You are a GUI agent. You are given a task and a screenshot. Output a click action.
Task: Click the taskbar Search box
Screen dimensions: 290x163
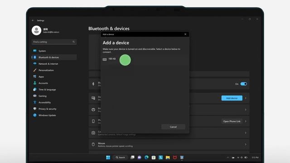point(120,158)
